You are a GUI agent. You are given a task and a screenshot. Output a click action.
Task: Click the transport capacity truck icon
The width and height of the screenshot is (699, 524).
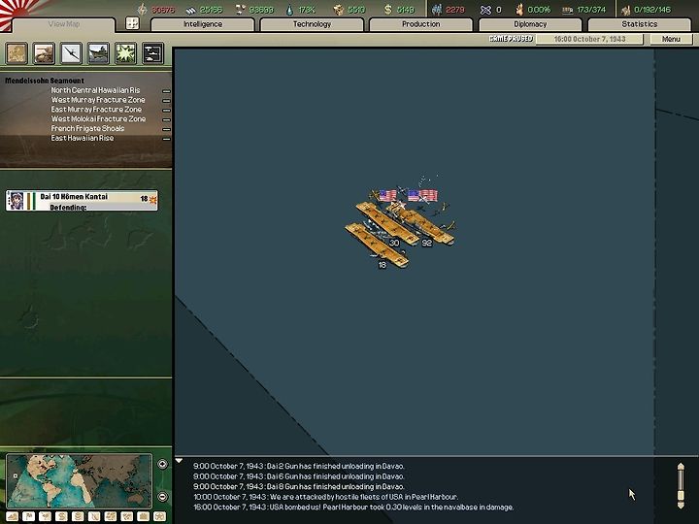pos(568,10)
